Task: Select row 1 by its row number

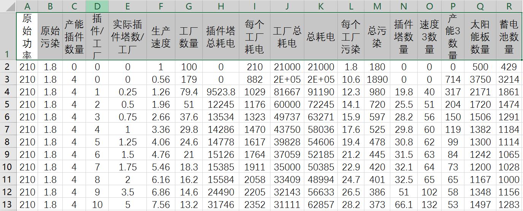Action: click(8, 36)
